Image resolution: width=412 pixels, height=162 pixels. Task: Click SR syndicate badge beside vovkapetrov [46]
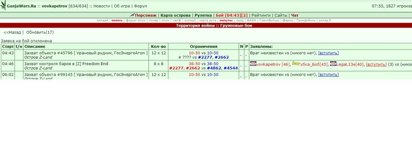[x=253, y=64]
